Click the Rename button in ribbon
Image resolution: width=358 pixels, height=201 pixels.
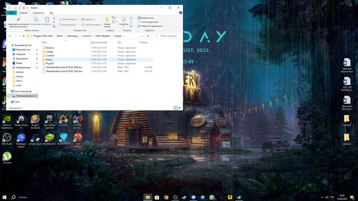coord(91,25)
